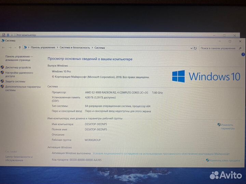
Task: Select processor text AMD E2-9000 RADEON R2
Action: point(117,92)
